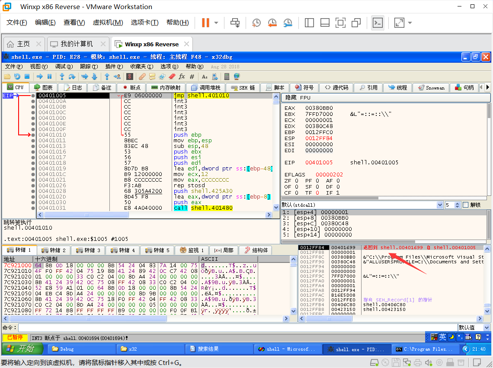Screen dimensions: 493x368
Task: Click the VMware orange pause button
Action: [205, 22]
